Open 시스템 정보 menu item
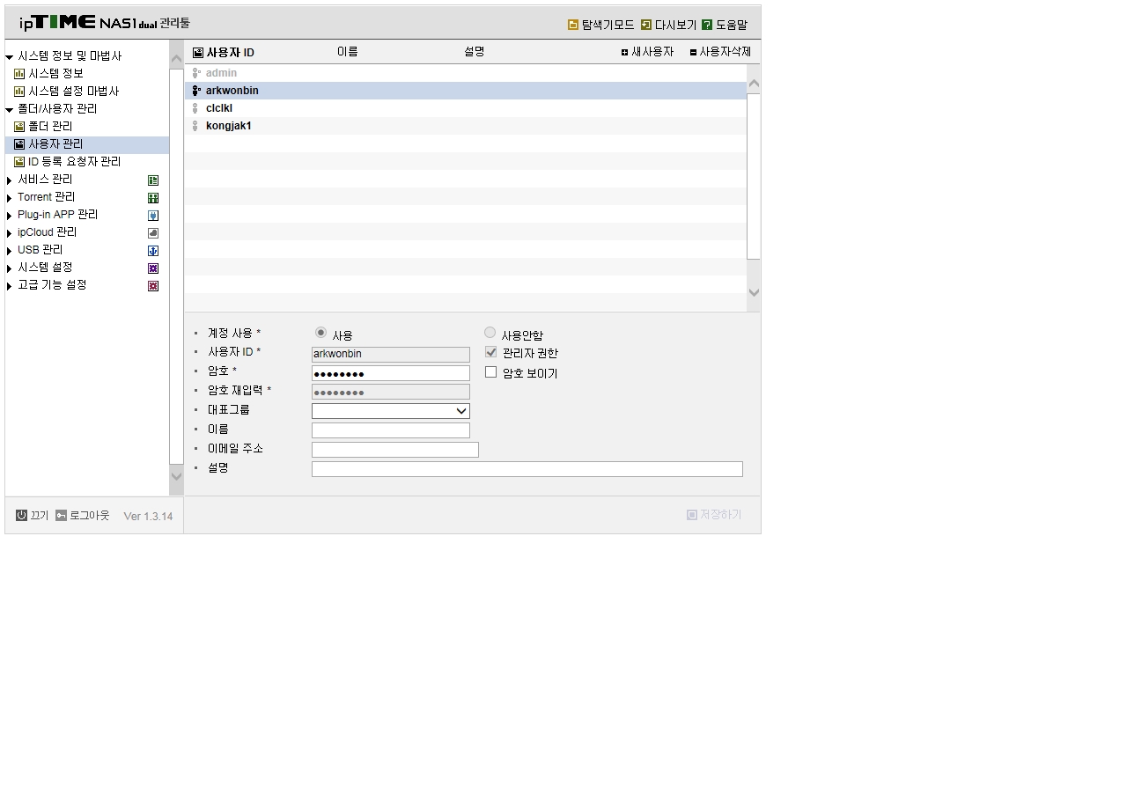Screen dimensions: 1127x808 tap(55, 74)
